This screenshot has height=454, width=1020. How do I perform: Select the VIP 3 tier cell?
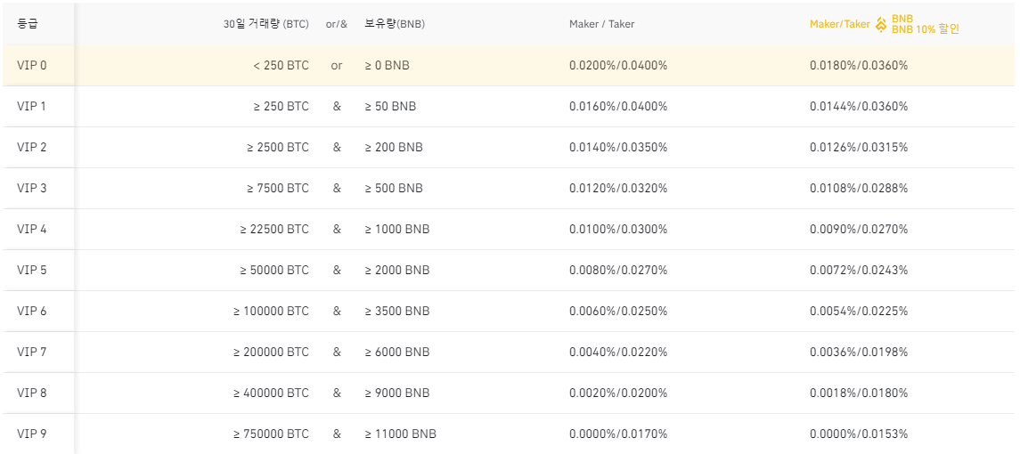32,188
